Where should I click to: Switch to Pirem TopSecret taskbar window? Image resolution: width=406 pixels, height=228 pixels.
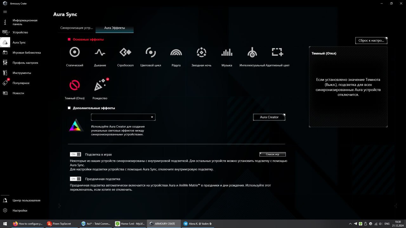pos(62,224)
